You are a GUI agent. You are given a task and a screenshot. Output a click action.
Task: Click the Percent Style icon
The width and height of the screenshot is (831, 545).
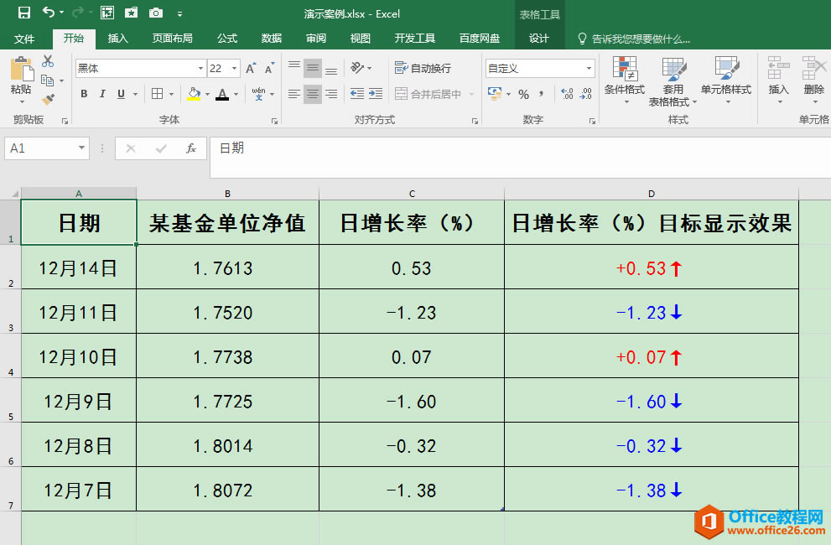(x=523, y=95)
